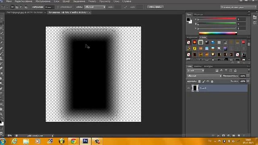Image resolution: width=258 pixels, height=145 pixels.
Task: Toggle lock all padlock icon
Action: pos(212,81)
